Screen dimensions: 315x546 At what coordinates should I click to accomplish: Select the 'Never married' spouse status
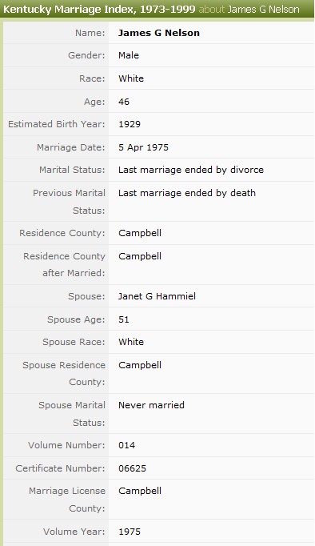pos(151,405)
